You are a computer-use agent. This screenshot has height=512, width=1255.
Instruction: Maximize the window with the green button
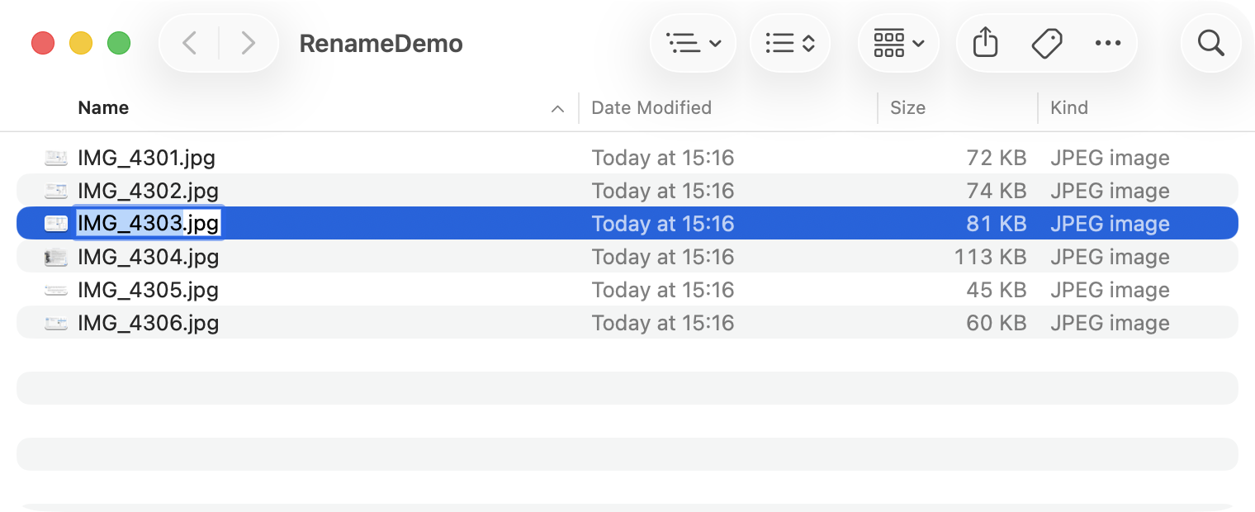point(119,43)
